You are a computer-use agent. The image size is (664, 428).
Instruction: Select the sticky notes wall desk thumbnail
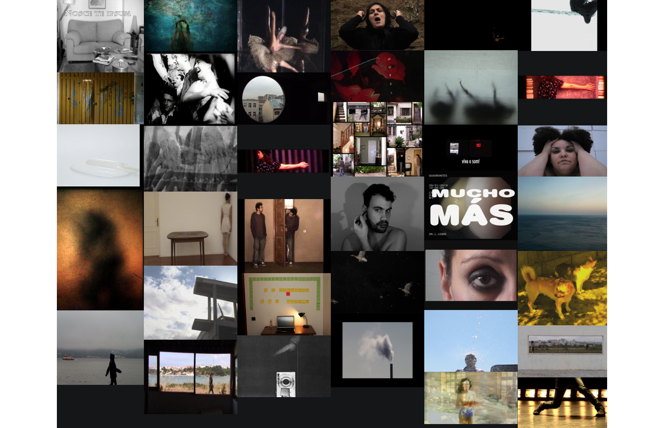click(x=284, y=304)
